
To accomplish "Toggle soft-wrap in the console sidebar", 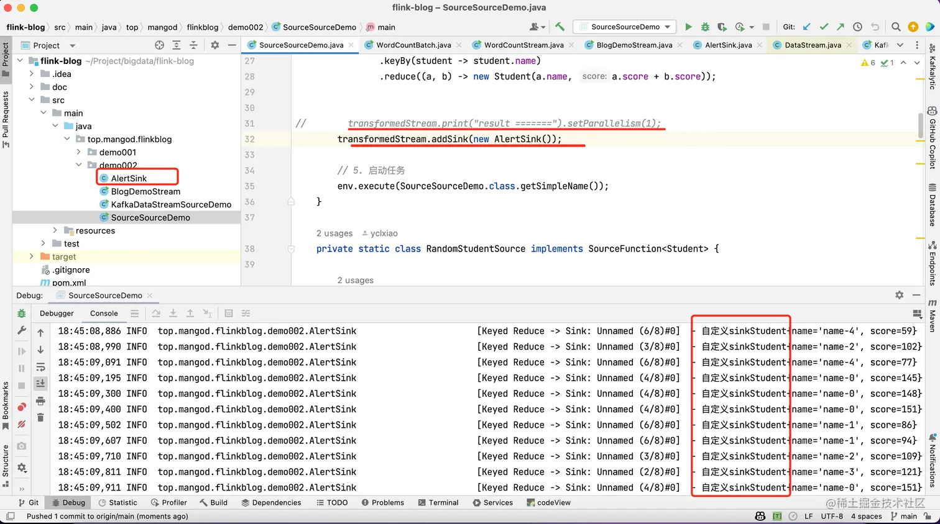I will click(40, 367).
